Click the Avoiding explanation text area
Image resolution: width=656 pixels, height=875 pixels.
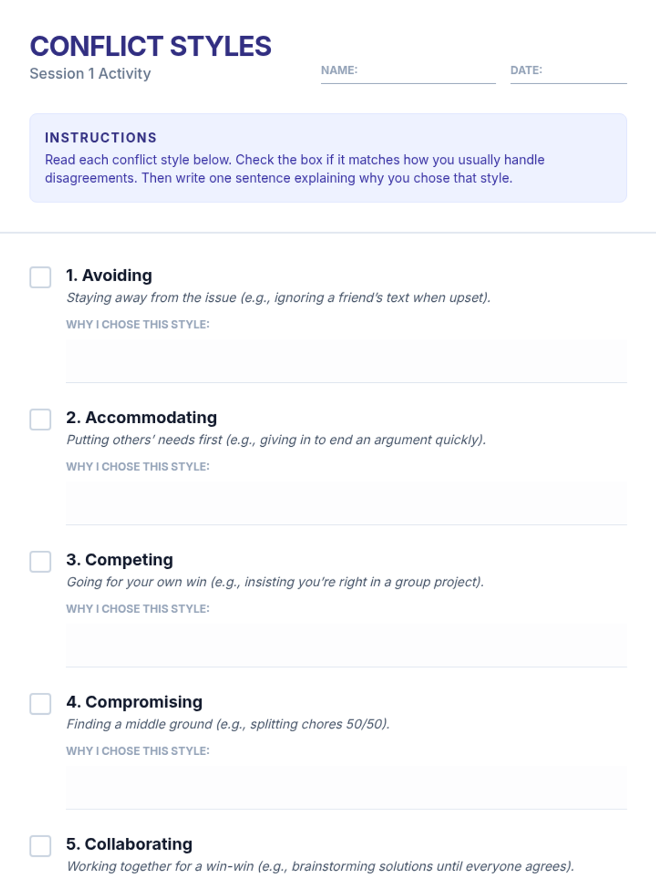point(346,360)
